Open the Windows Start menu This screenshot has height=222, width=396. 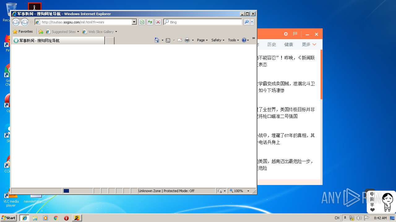(x=9, y=218)
